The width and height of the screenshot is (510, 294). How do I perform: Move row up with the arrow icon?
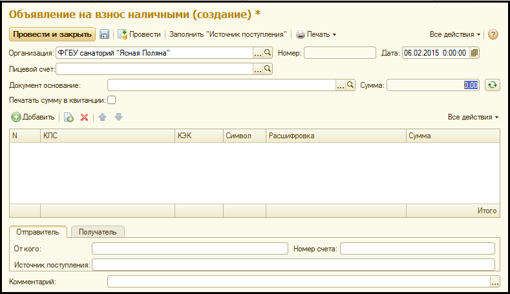coord(102,117)
